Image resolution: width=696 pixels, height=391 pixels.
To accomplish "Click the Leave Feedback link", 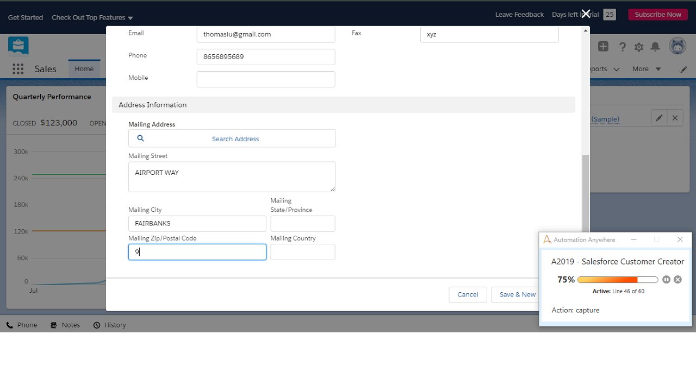I will (x=519, y=15).
